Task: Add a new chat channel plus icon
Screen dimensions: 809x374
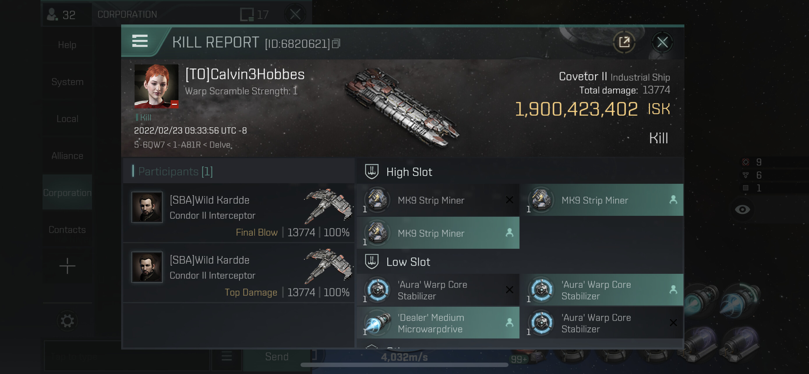Action: tap(67, 266)
